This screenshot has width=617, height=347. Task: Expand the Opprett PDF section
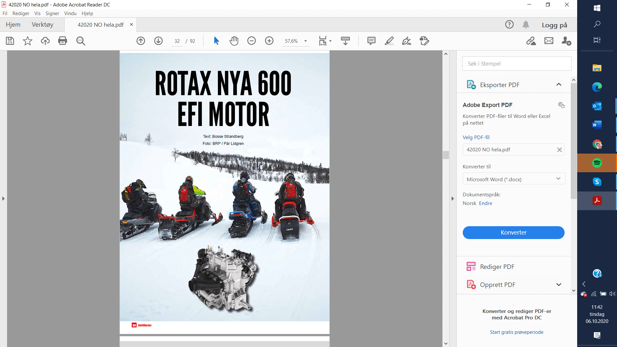point(559,285)
